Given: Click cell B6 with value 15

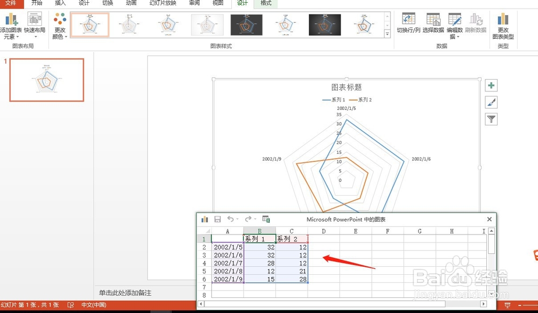Looking at the screenshot, I should tap(259, 279).
